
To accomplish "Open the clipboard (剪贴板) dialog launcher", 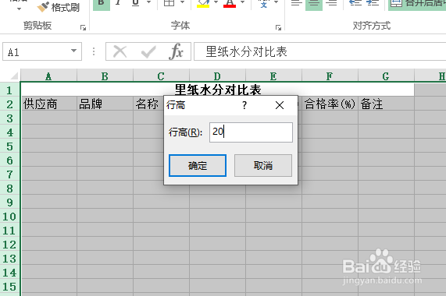I will tap(83, 27).
